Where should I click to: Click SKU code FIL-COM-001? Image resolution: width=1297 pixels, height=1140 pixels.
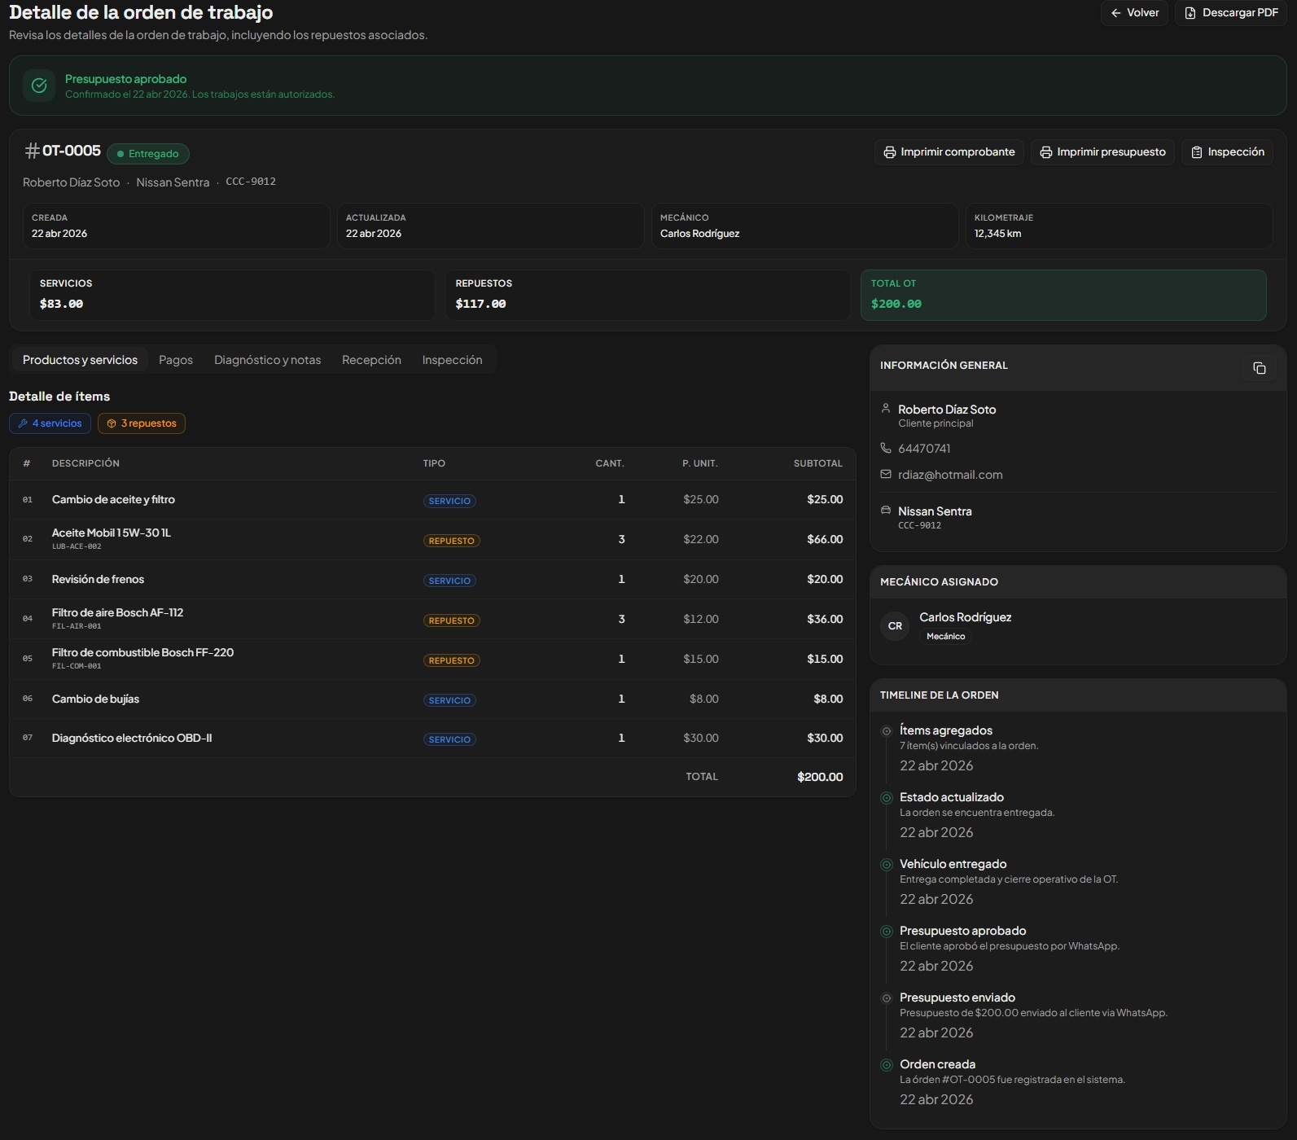tap(77, 666)
